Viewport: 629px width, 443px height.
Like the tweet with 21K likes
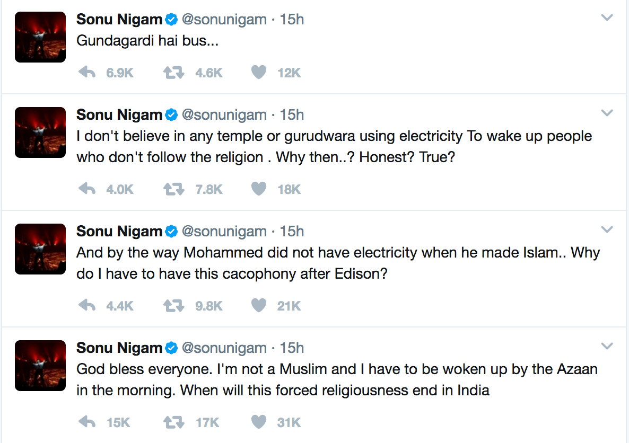[x=259, y=305]
